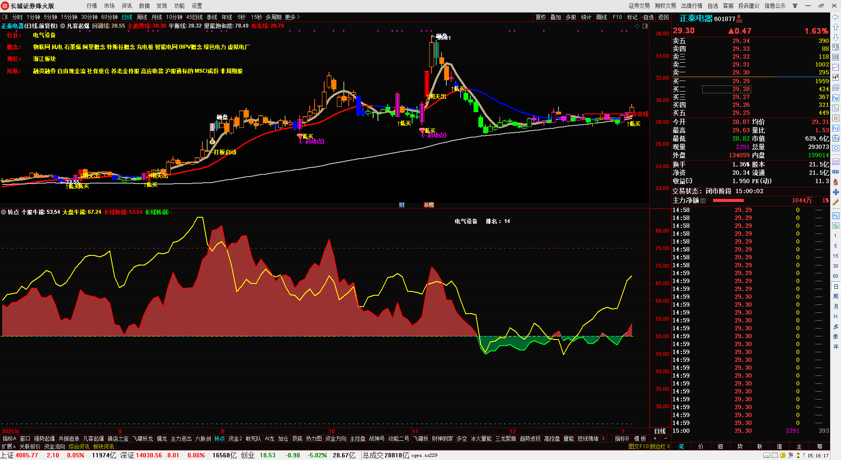
Task: Click the red dollar sign sidebar icon
Action: pos(835,182)
